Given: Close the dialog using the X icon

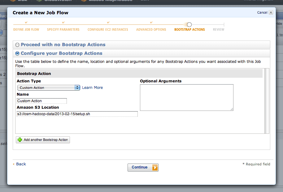Looking at the screenshot, I should click(271, 12).
